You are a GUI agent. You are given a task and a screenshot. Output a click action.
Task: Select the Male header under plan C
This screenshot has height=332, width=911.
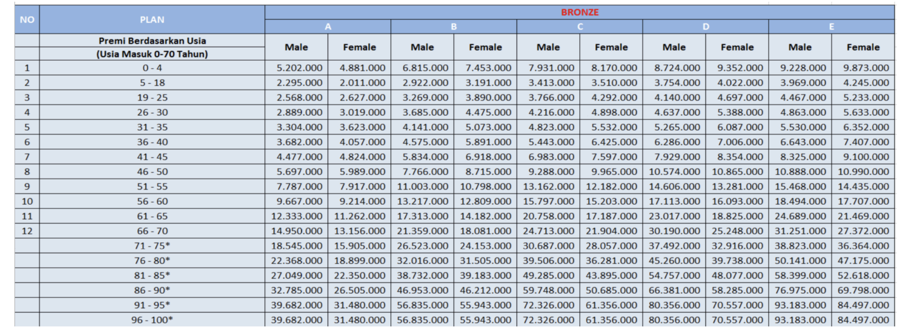point(548,47)
